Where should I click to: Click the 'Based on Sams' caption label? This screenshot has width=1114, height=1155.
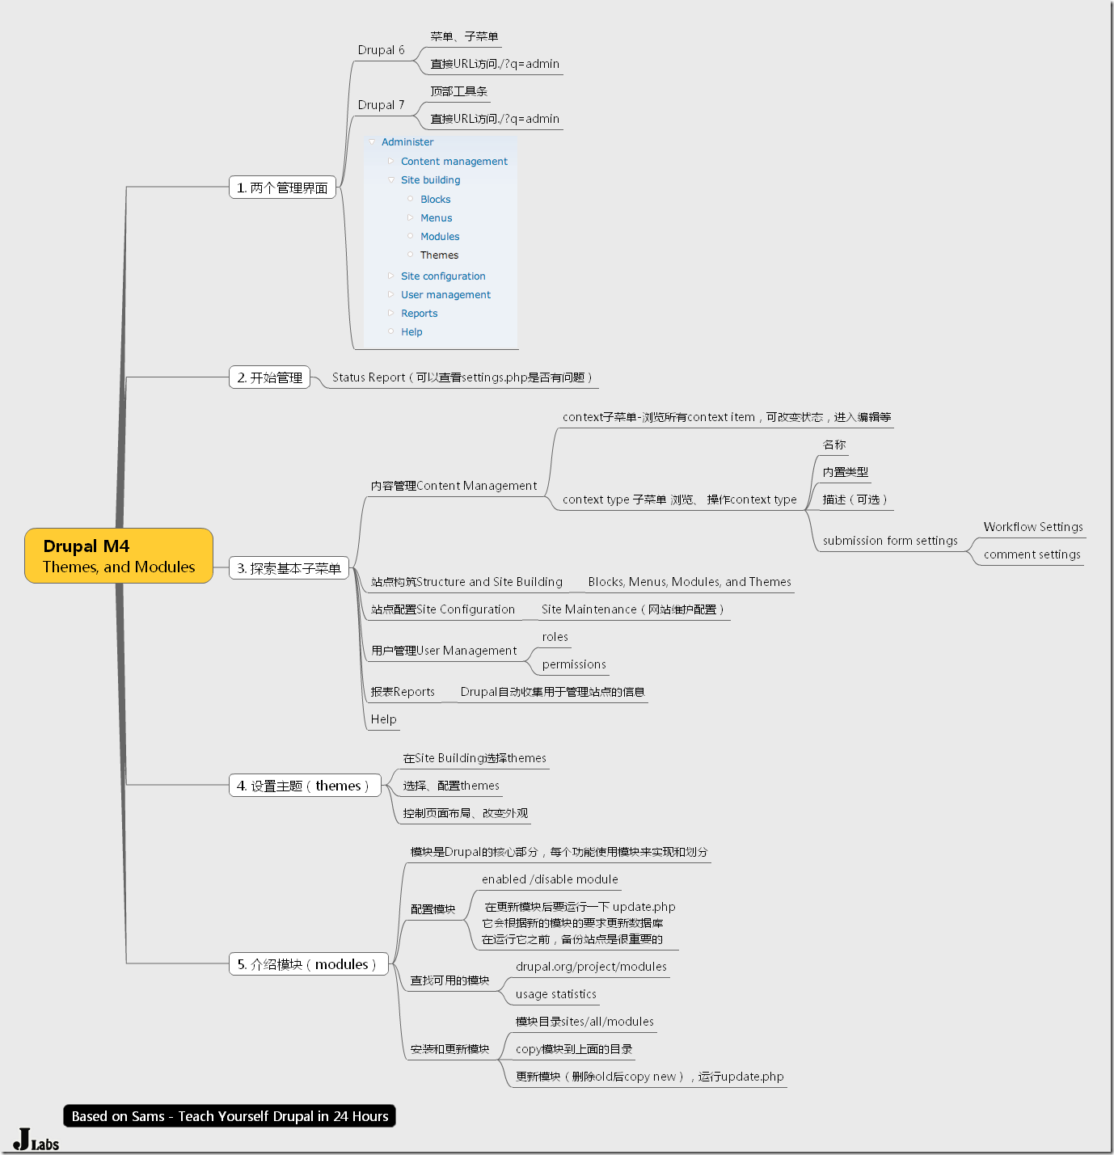click(230, 1116)
